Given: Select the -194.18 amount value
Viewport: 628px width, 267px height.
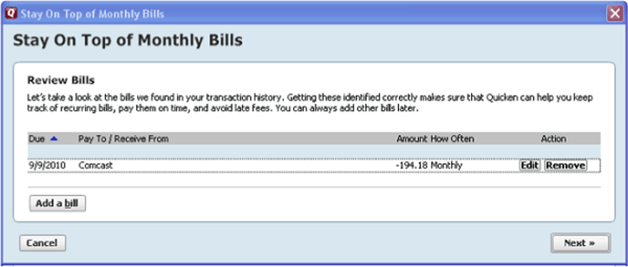Looking at the screenshot, I should 411,165.
